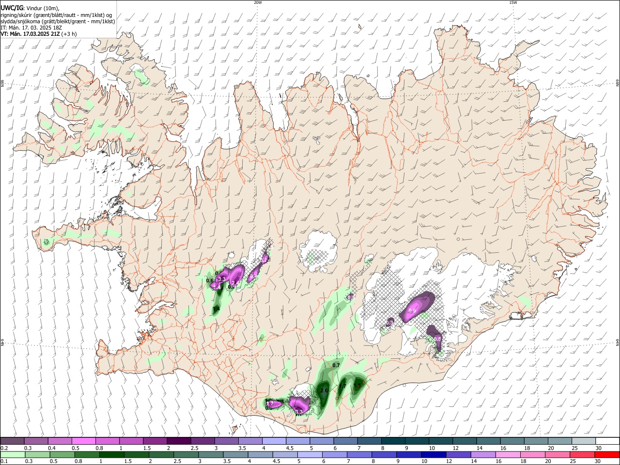The height and width of the screenshot is (465, 620).
Task: Select the 'slydda/snjókoma' legend description line
Action: pyautogui.click(x=58, y=21)
